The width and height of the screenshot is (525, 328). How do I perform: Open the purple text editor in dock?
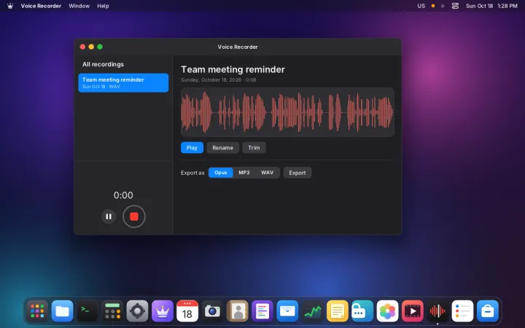pos(262,311)
